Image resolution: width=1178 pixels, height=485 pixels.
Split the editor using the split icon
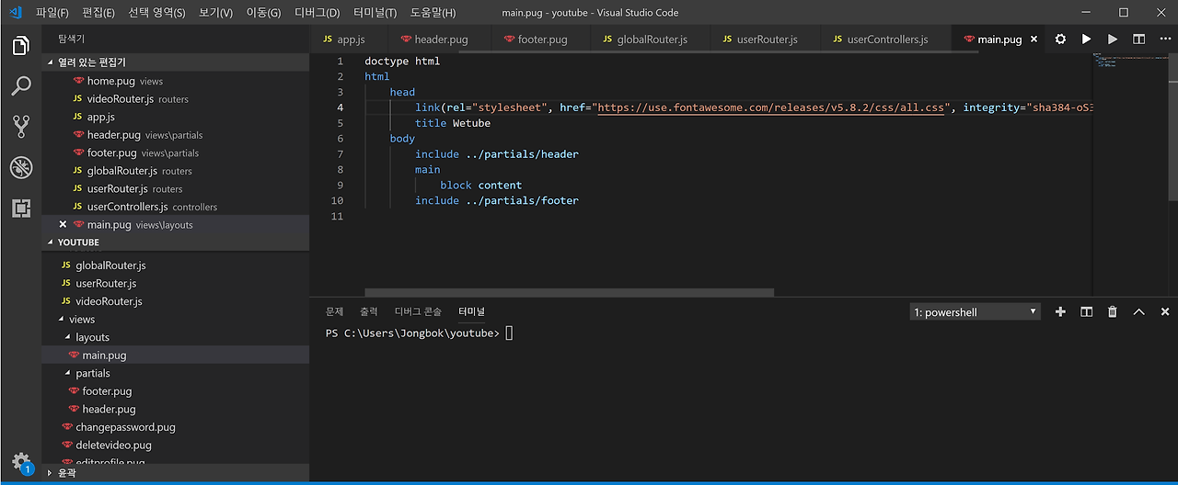(x=1138, y=39)
